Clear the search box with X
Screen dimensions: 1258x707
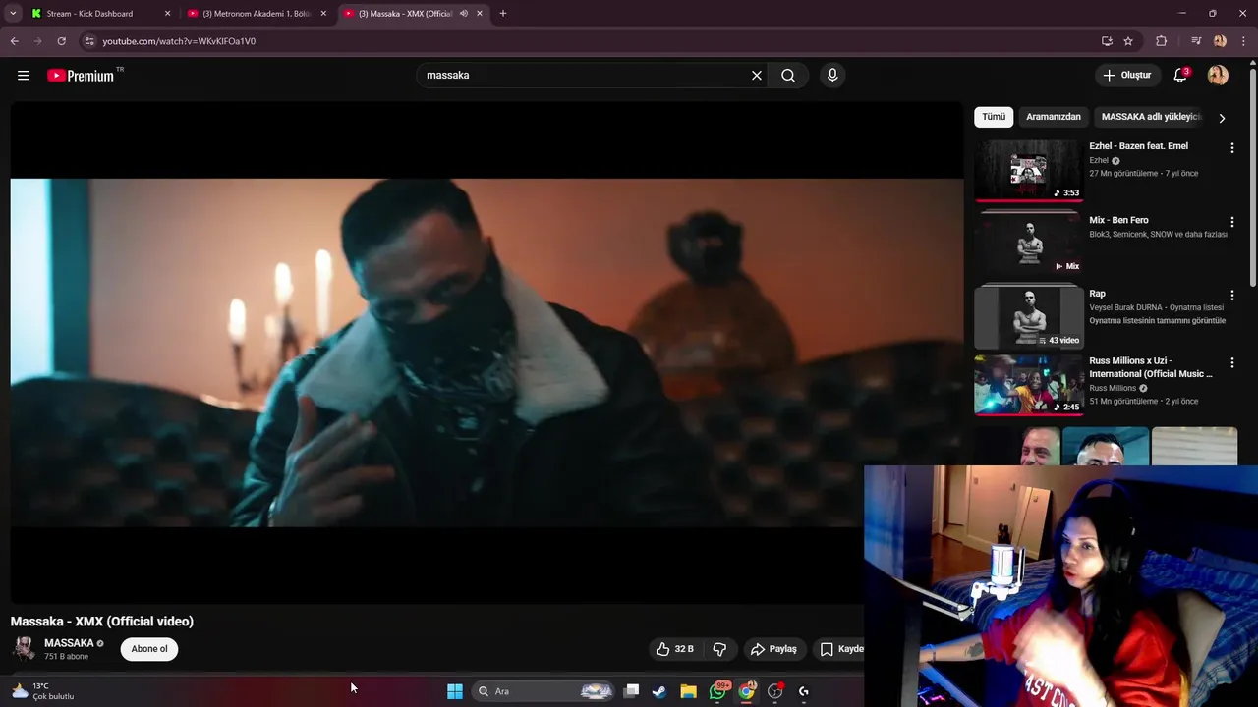757,76
